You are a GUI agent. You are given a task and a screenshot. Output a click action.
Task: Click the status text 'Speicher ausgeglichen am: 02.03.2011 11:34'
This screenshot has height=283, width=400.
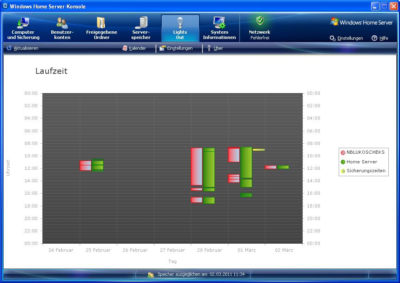point(201,274)
